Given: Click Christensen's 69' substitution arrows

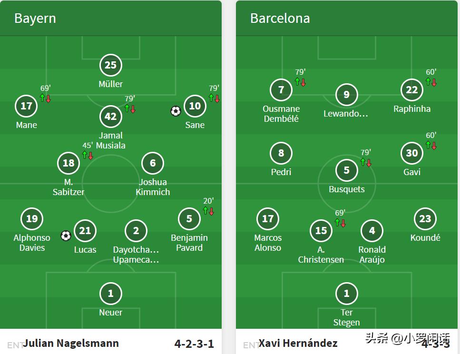Looking at the screenshot, I should point(340,223).
